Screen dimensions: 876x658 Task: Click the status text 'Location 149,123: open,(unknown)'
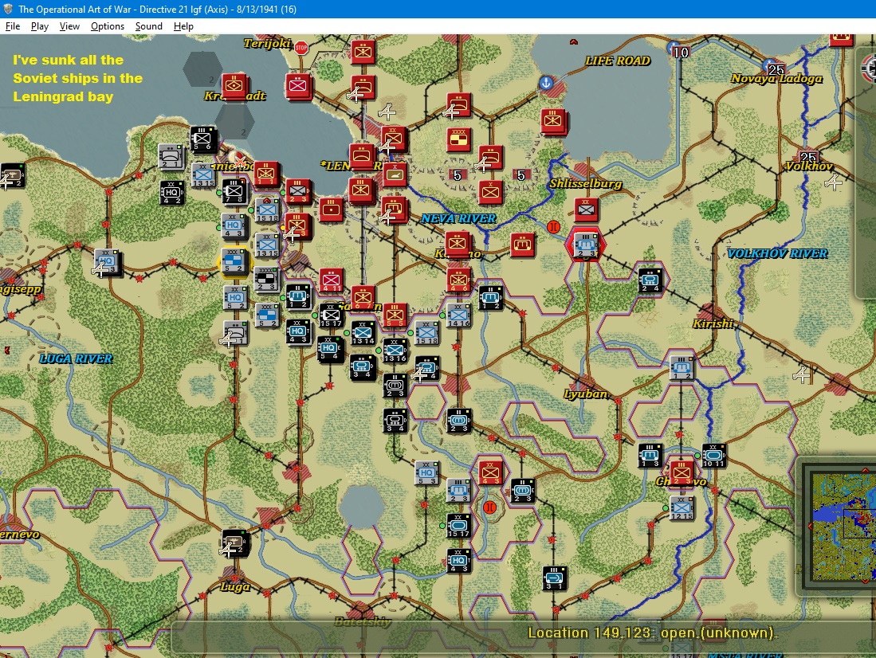pyautogui.click(x=651, y=633)
